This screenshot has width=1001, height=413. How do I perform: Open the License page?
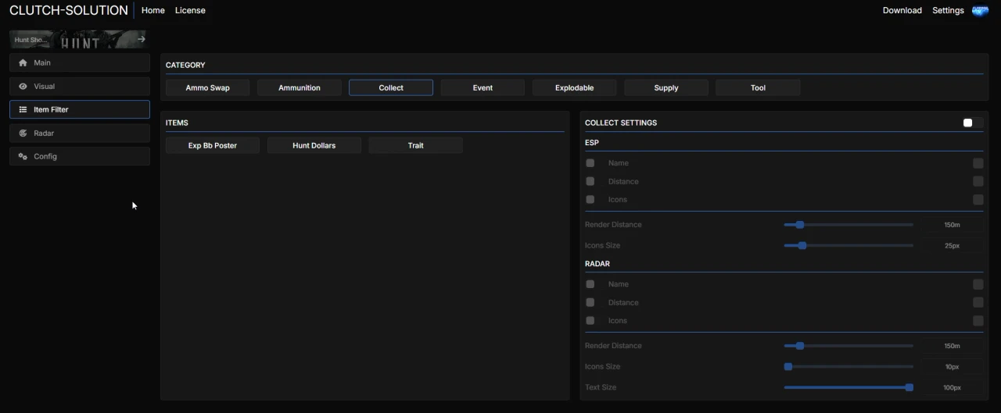click(190, 10)
